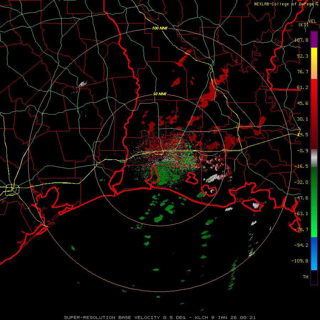Click the 61.2 velocity scale value
Image resolution: width=320 pixels, height=320 pixels.
click(303, 87)
